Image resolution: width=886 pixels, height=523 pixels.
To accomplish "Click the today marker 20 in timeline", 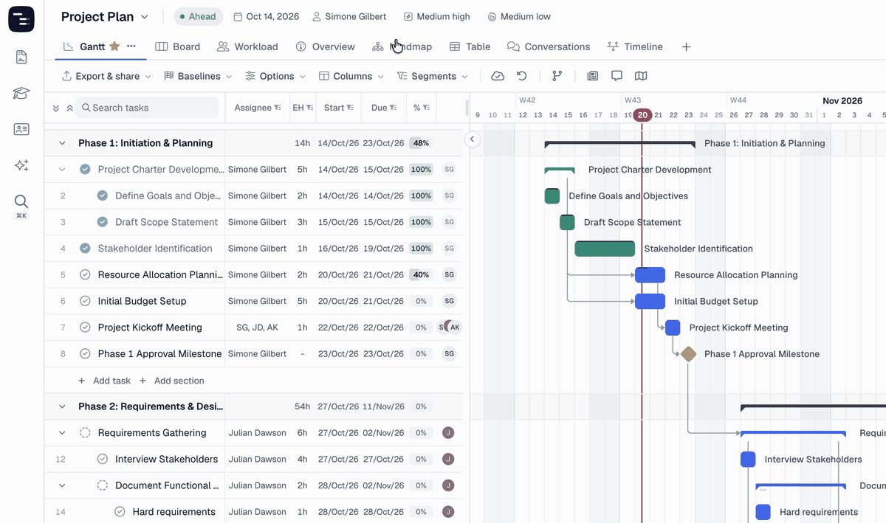I will pyautogui.click(x=642, y=114).
